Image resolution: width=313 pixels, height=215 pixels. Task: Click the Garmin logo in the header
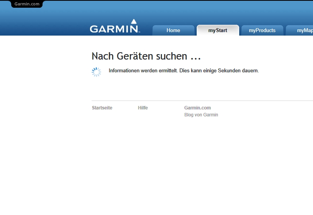(114, 29)
